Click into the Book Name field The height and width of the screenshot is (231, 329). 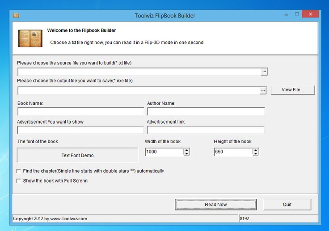[x=81, y=111]
